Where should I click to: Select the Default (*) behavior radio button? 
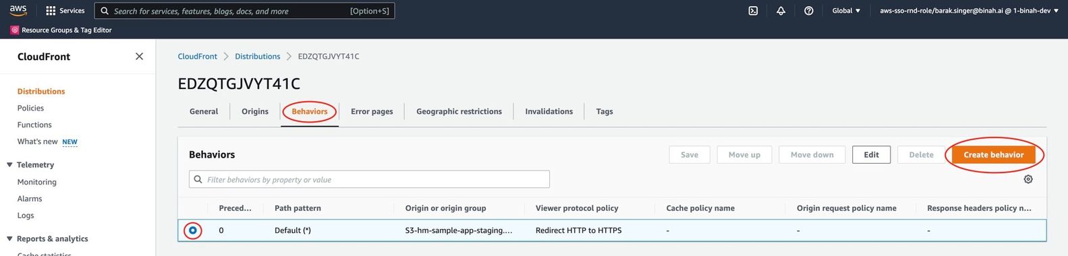click(193, 230)
